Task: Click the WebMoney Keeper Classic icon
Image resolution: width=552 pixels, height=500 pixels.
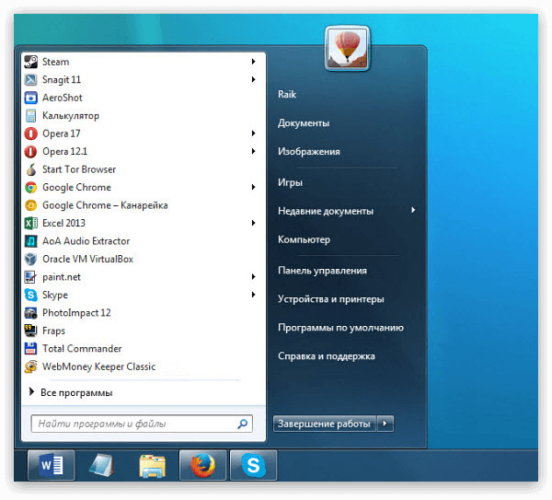Action: click(31, 366)
